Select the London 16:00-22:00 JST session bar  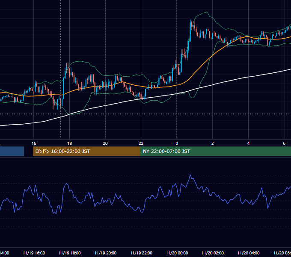86,151
